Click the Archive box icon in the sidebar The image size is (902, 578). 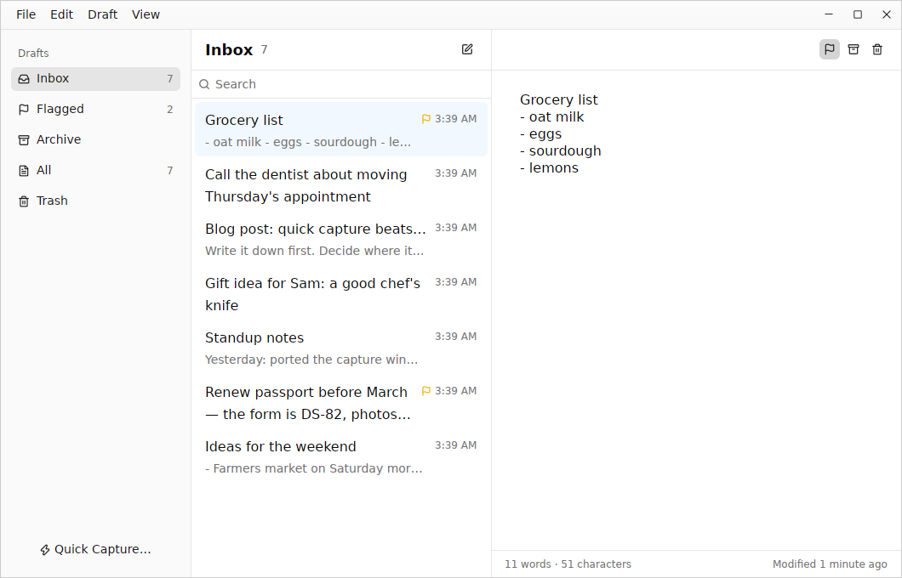click(24, 139)
